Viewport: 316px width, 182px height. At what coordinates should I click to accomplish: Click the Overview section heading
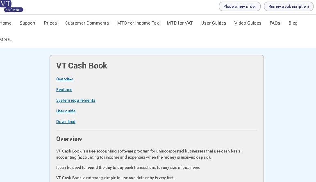tap(69, 139)
